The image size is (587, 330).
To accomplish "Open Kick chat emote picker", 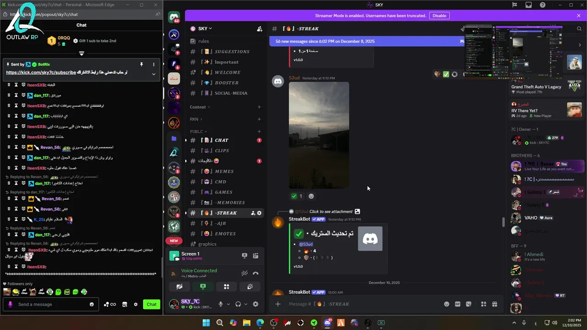I will point(92,304).
